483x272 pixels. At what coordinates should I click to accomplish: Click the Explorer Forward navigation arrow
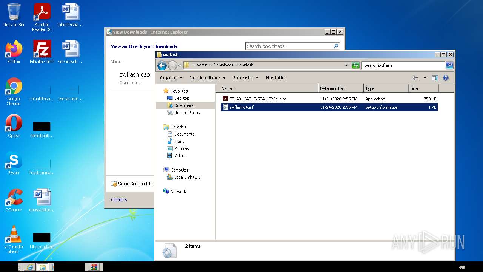pos(172,65)
